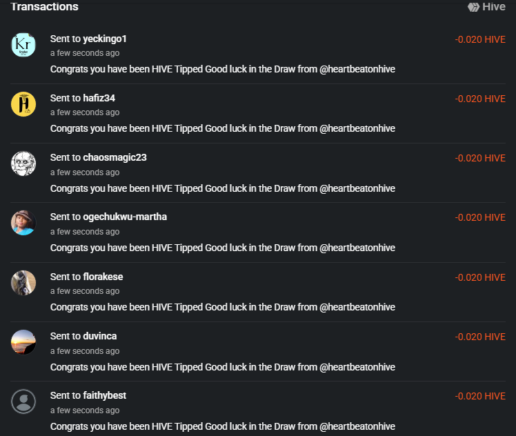516x436 pixels.
Task: Click the timestamp under duvinca transaction
Action: (x=85, y=351)
